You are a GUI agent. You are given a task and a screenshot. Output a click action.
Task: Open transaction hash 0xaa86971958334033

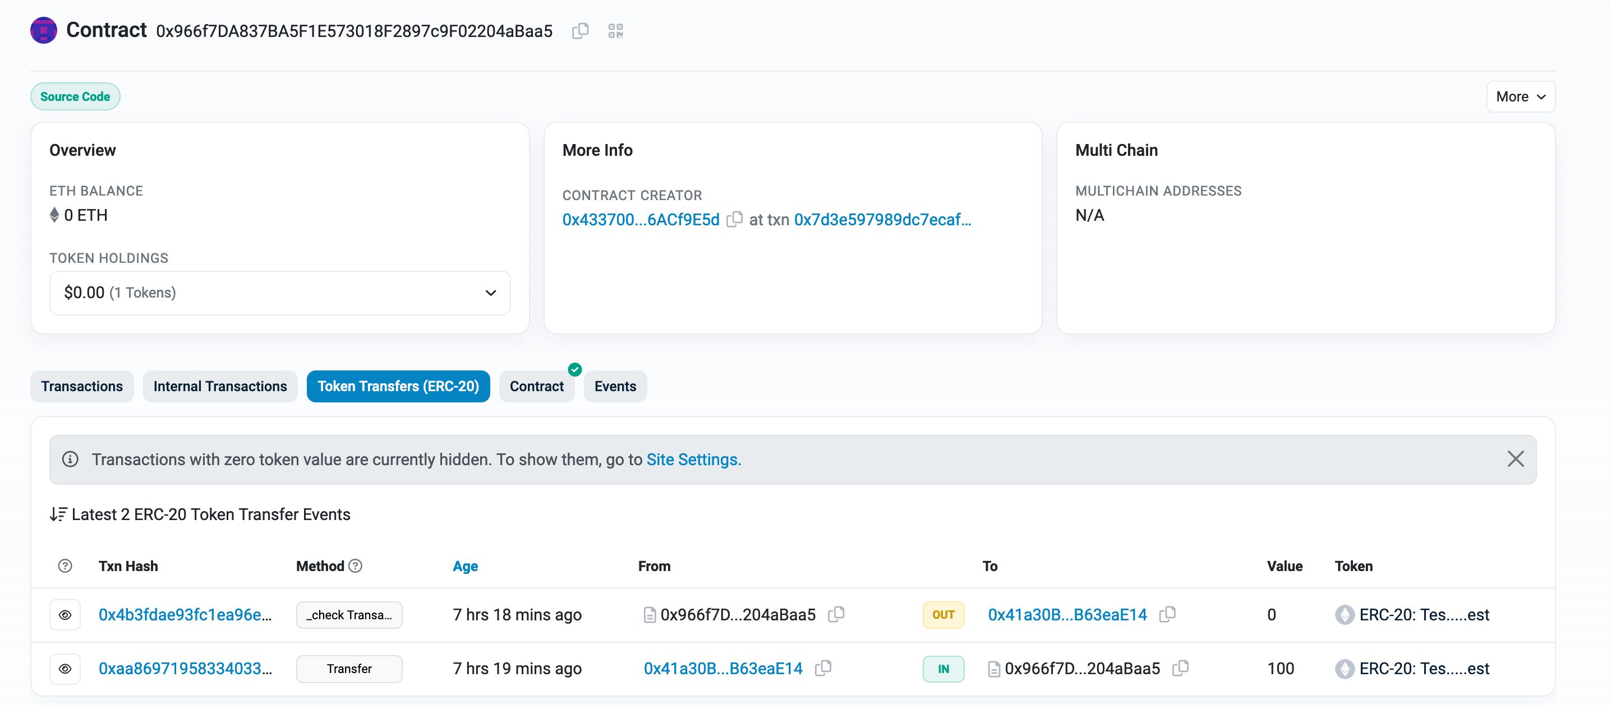tap(185, 668)
